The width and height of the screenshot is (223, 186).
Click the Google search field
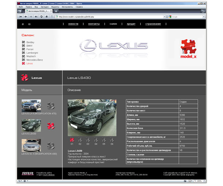click(x=187, y=17)
